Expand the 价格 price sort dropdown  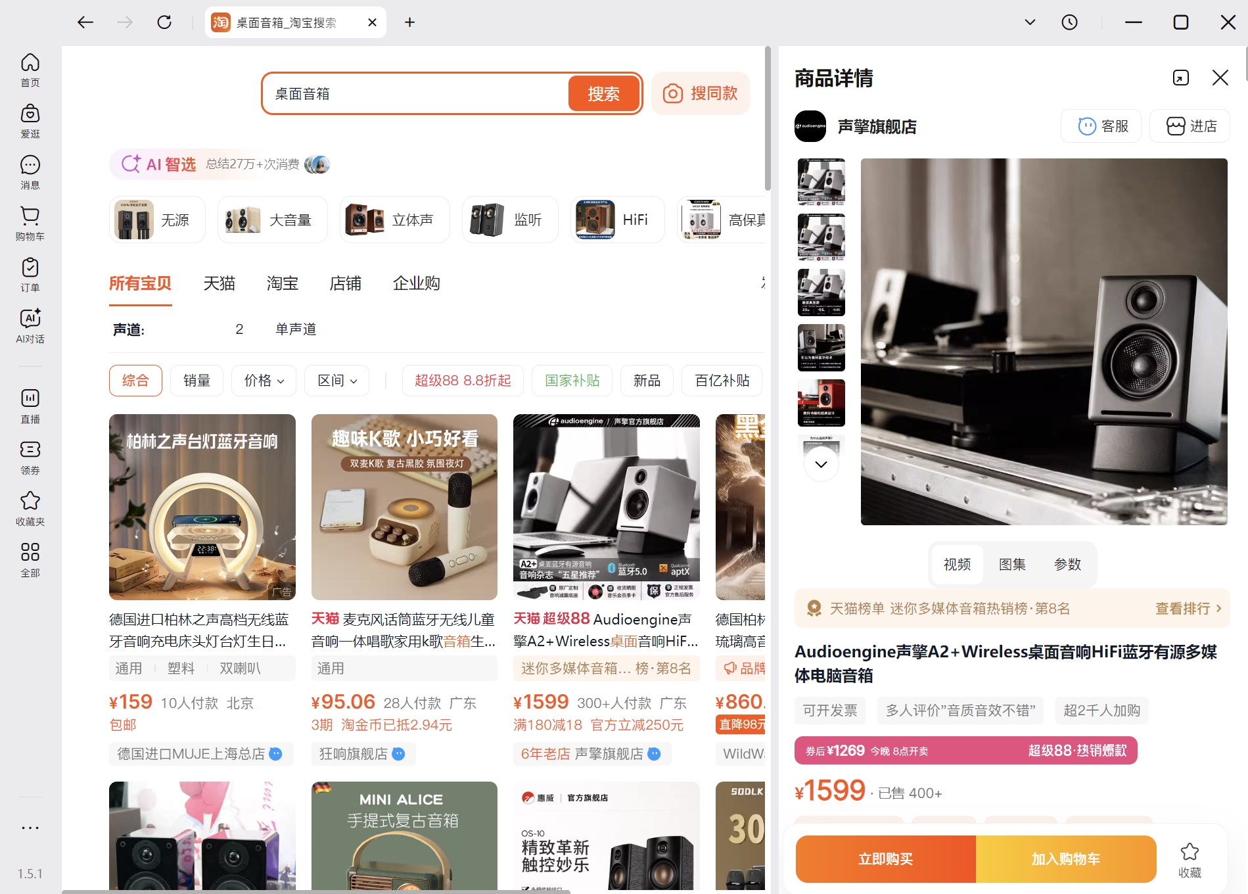[263, 380]
